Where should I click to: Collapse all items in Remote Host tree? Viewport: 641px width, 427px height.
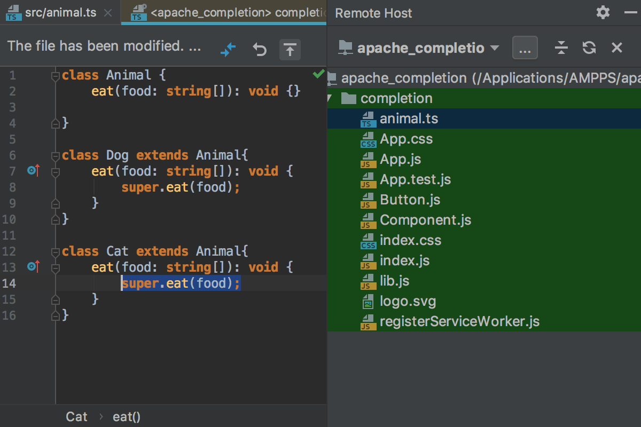pyautogui.click(x=561, y=48)
